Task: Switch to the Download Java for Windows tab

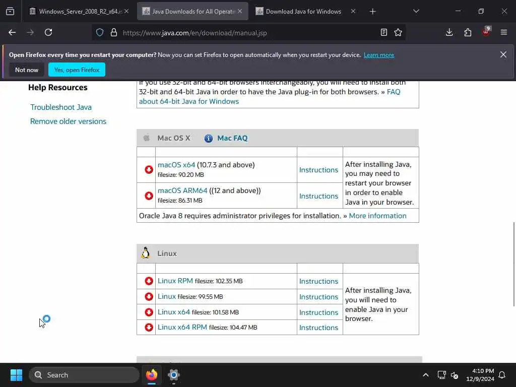Action: coord(303,12)
